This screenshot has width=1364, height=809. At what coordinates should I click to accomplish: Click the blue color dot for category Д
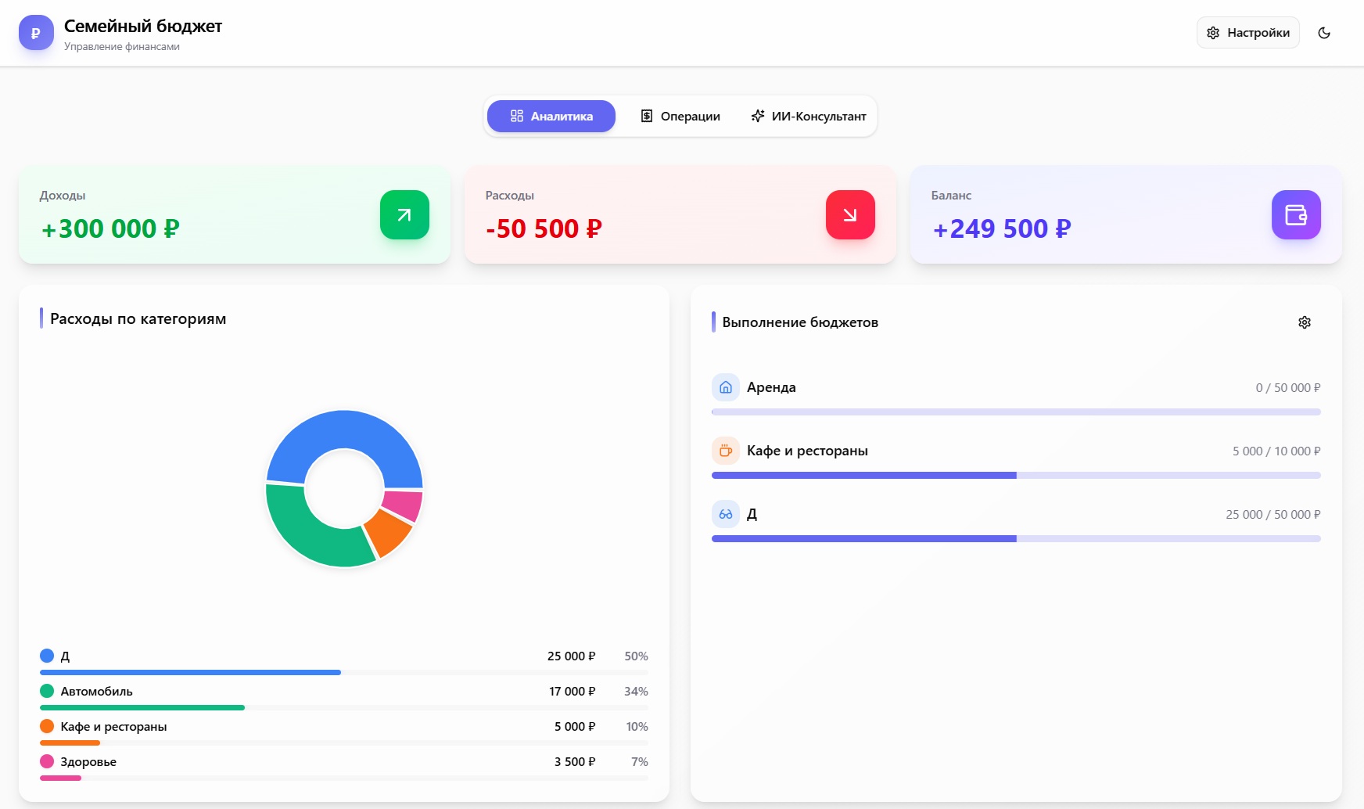(47, 656)
